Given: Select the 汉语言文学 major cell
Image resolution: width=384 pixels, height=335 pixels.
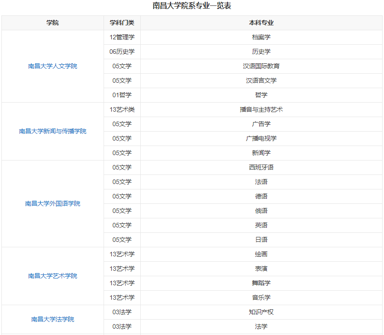Looking at the screenshot, I should (261, 80).
